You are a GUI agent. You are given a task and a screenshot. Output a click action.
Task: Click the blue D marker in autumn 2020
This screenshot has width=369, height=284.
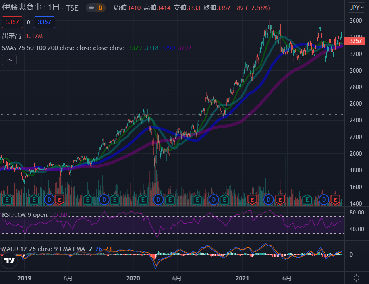(x=214, y=200)
